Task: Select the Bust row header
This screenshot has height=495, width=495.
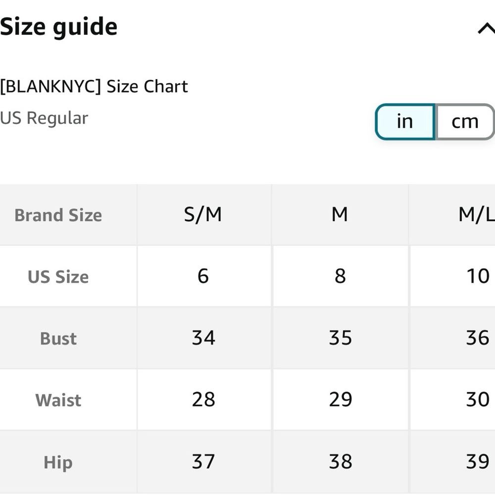Action: pyautogui.click(x=58, y=339)
